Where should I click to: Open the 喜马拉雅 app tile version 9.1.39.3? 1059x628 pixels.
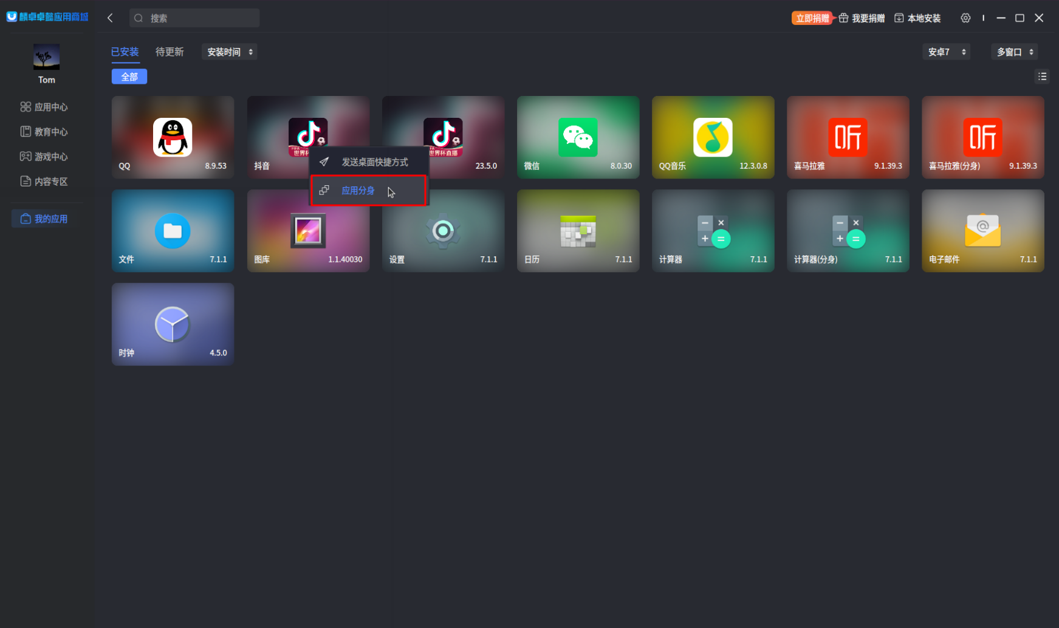pyautogui.click(x=848, y=137)
